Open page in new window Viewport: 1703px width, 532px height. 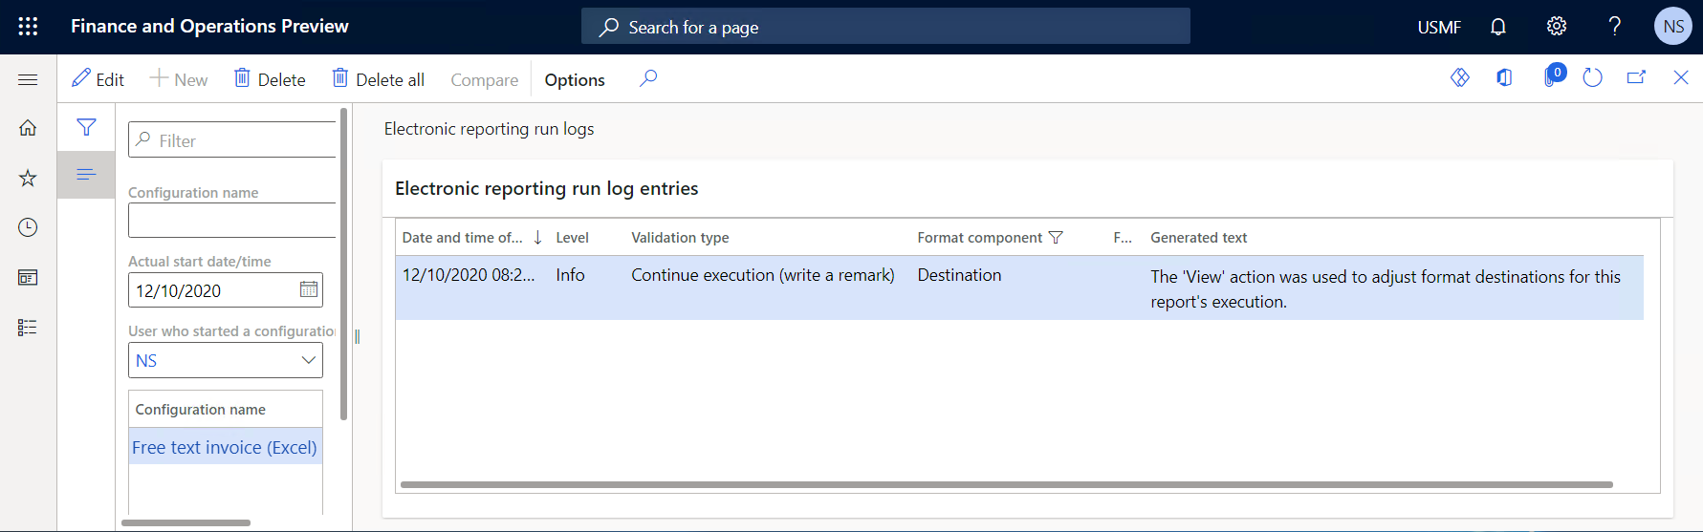pos(1636,78)
